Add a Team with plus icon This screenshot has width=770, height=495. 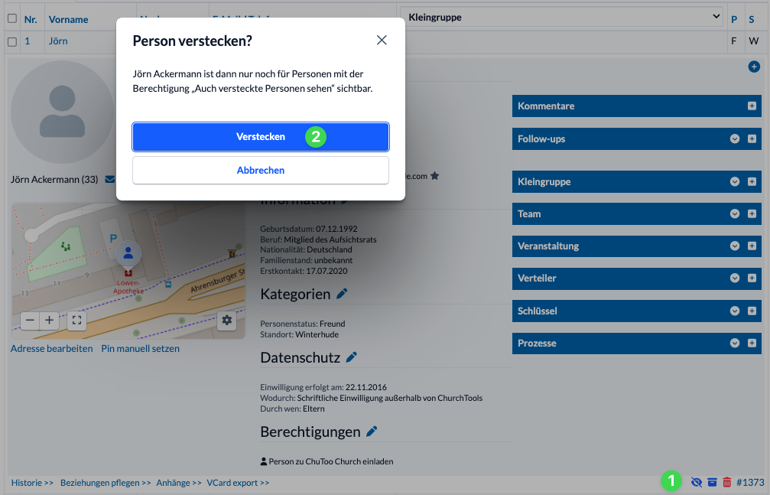[x=752, y=213]
